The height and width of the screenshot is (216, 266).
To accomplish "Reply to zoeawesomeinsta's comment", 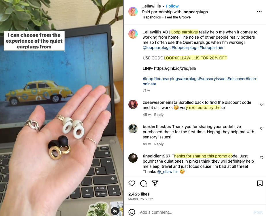I will pos(159,115).
